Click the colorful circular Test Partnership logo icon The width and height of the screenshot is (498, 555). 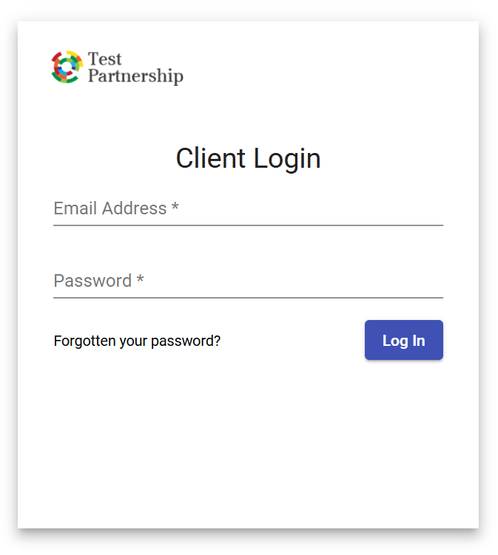click(67, 67)
